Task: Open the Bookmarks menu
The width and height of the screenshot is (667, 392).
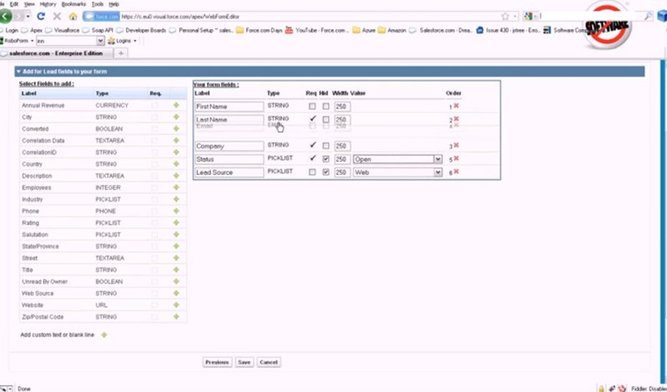Action: (73, 4)
